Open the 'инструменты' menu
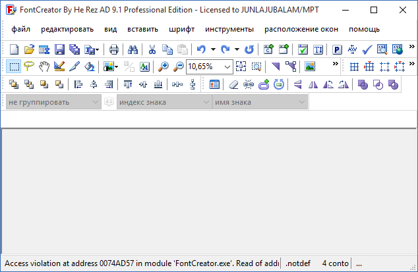The image size is (418, 272). (x=229, y=29)
